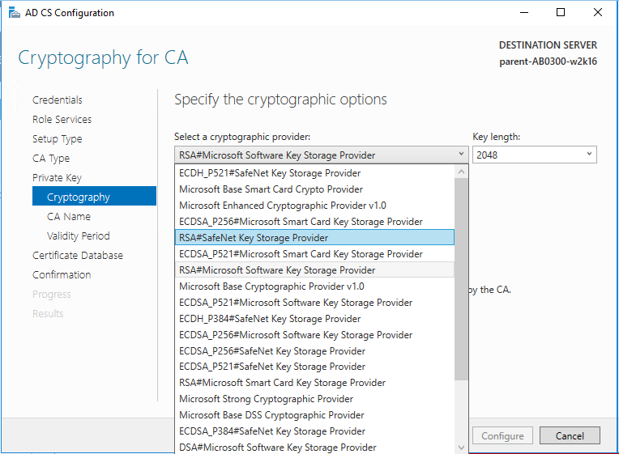Click the provider list scroll down arrow
Viewport: 619px width, 454px height.
[x=461, y=448]
